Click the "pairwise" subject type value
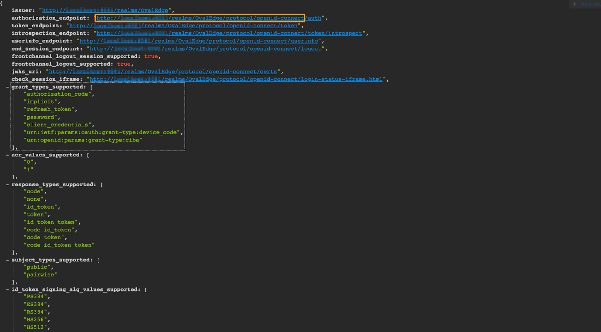 point(40,275)
